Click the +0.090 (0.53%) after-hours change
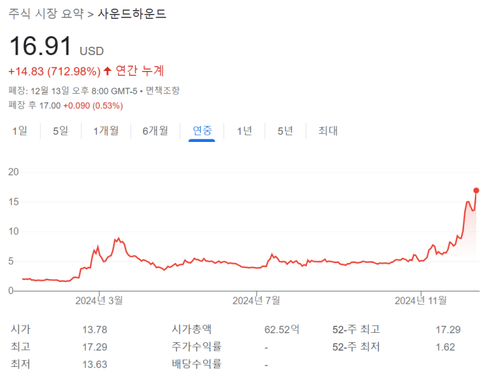497x379 pixels. [x=93, y=105]
